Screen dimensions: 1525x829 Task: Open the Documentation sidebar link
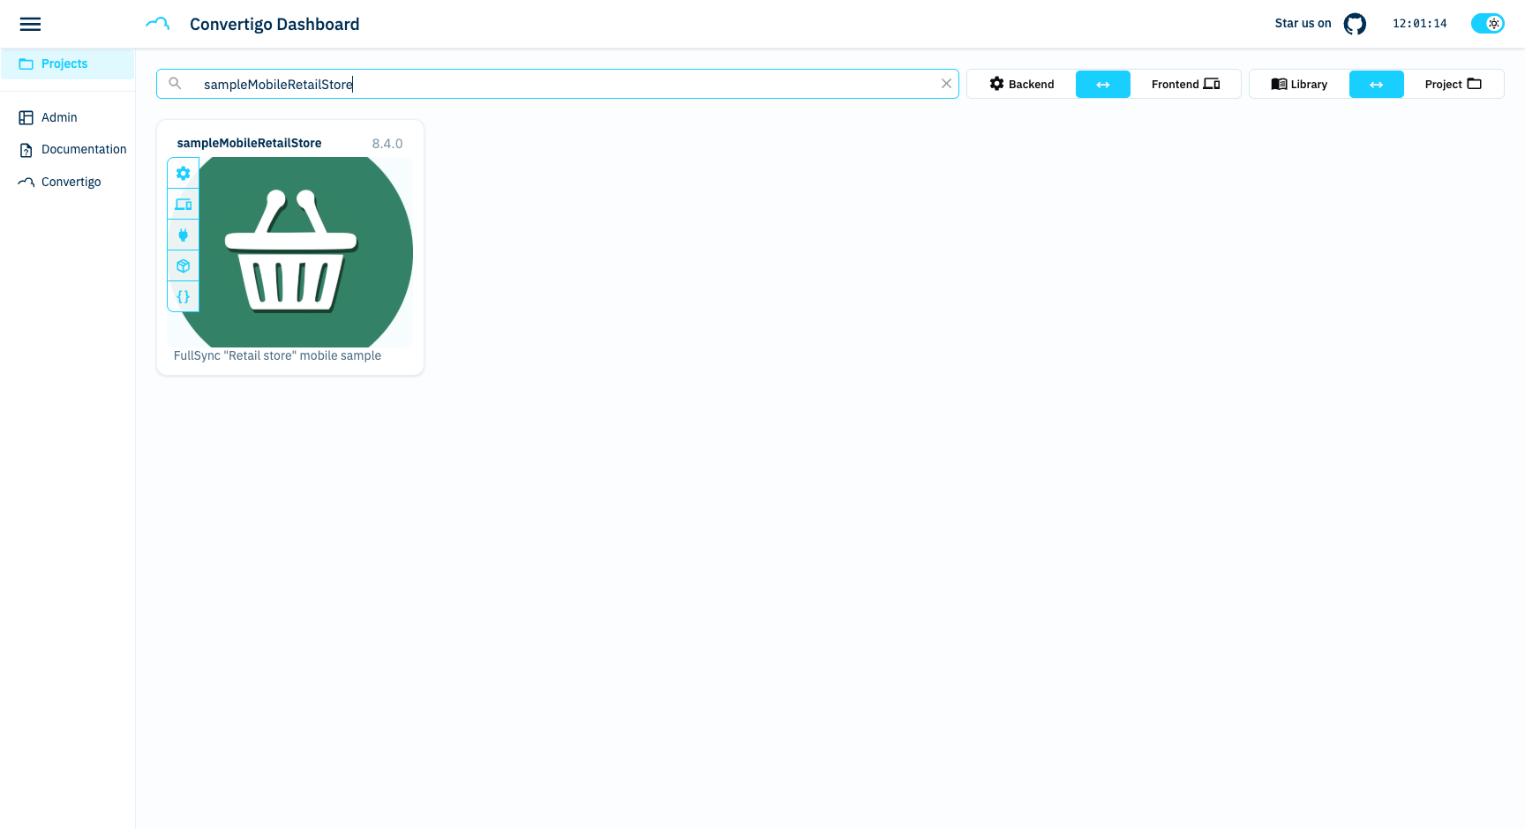tap(83, 150)
